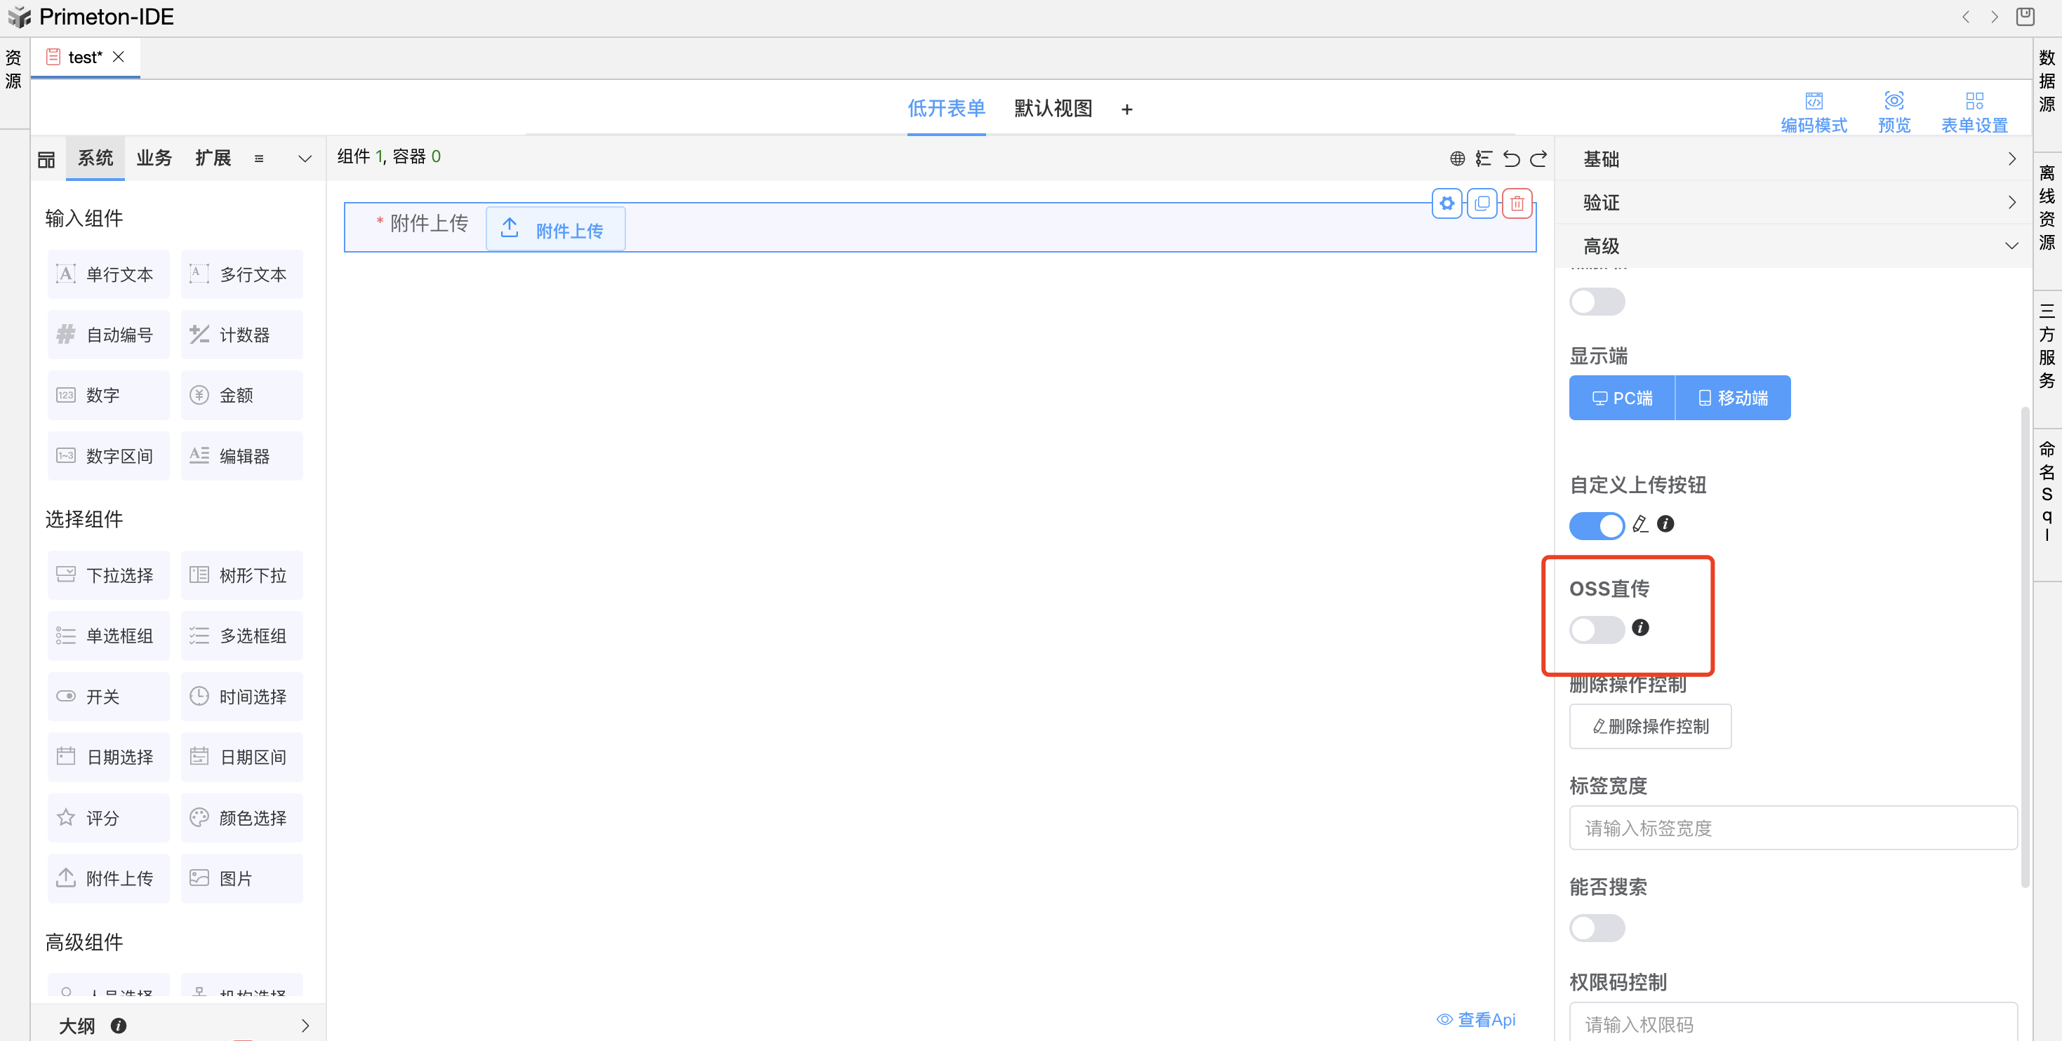Switch to the 默认视图 tab
Viewport: 2062px width, 1041px height.
pyautogui.click(x=1053, y=108)
